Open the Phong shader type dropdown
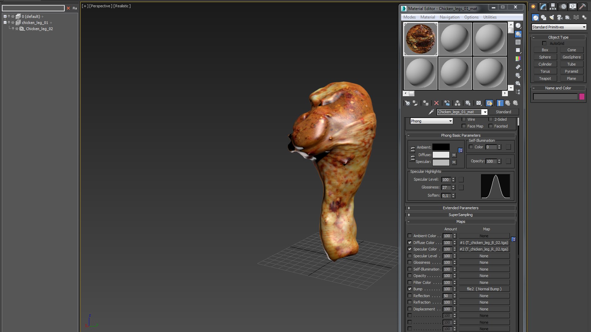Screen dimensions: 591x332 tap(432, 121)
